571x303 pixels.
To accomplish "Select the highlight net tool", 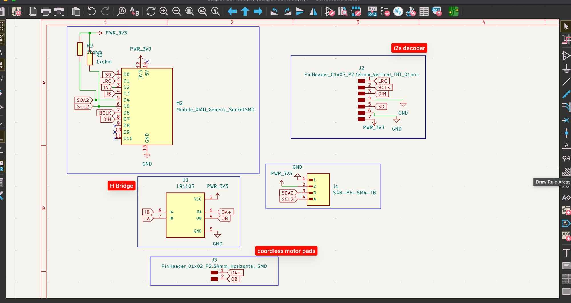I will click(x=566, y=39).
